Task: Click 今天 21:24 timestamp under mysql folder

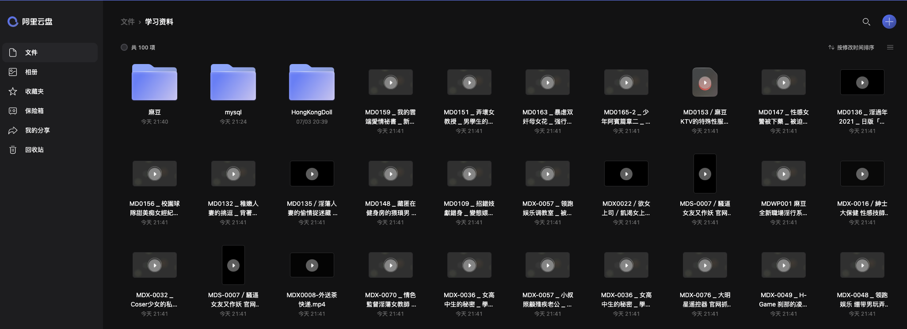Action: click(233, 121)
